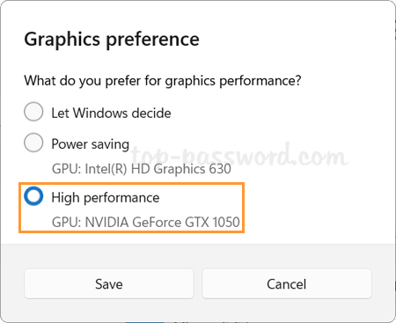
Task: Click the Save button
Action: click(109, 283)
